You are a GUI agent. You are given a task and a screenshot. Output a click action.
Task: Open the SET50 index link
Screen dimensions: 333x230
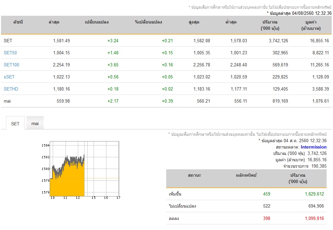[x=10, y=53]
